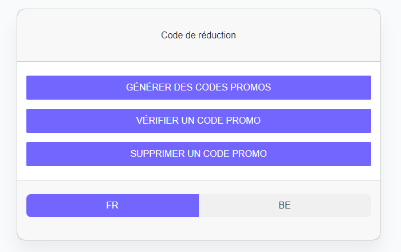Open the promo code generation screen
Viewport: 401px width, 252px height.
click(198, 88)
